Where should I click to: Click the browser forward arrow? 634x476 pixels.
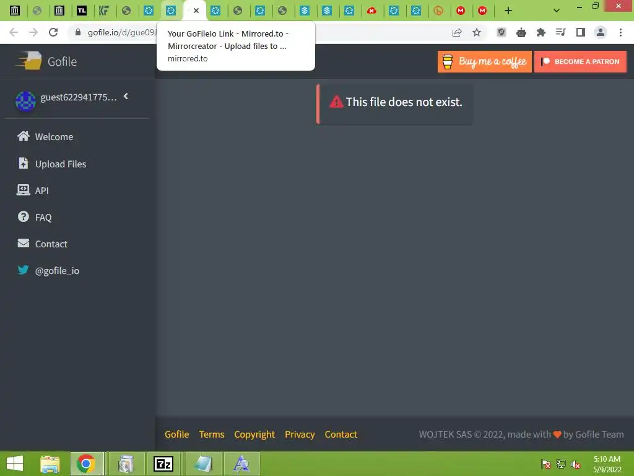pyautogui.click(x=33, y=32)
